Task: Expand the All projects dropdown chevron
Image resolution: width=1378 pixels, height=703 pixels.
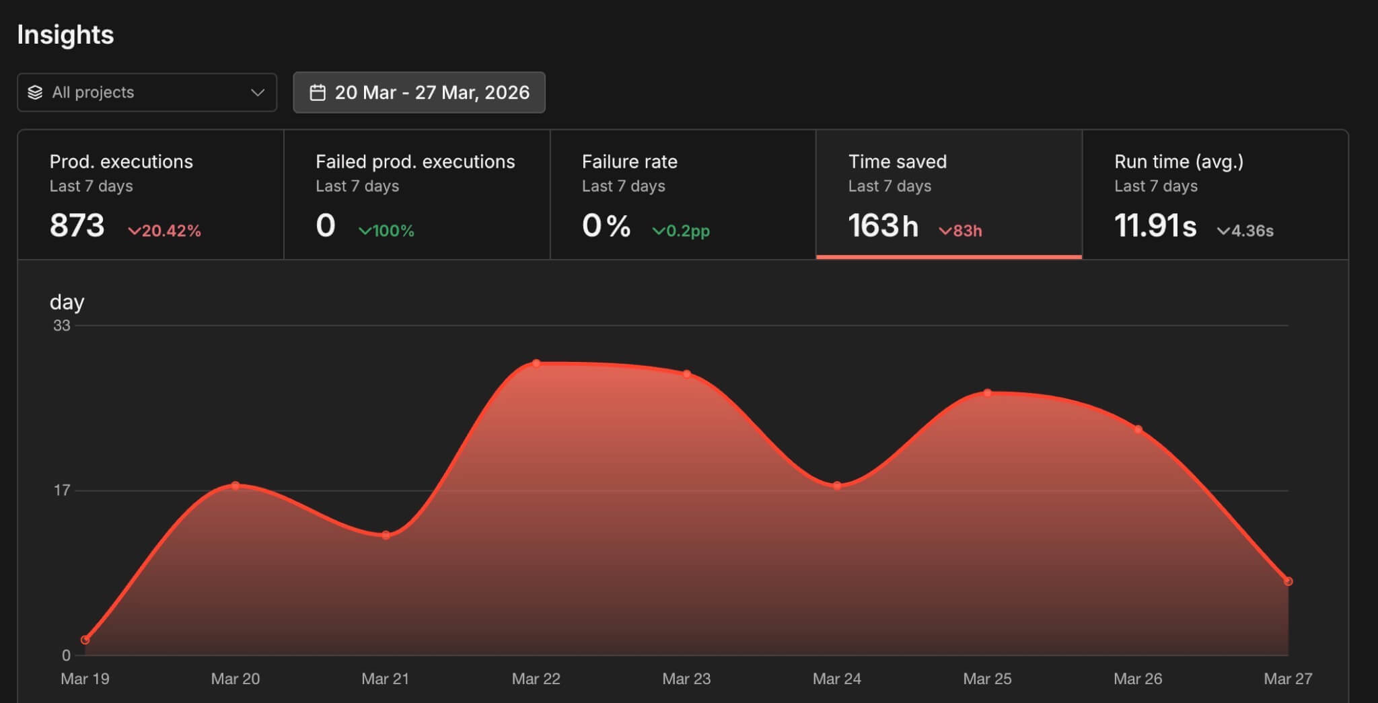Action: (x=257, y=93)
